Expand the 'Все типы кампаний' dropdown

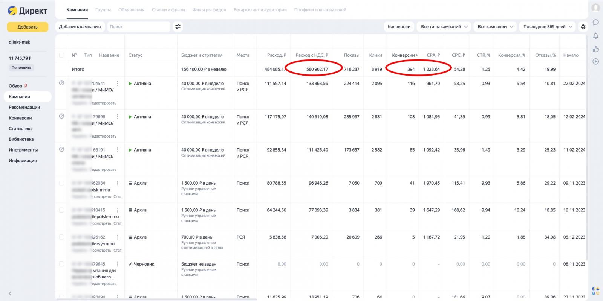[x=444, y=27]
